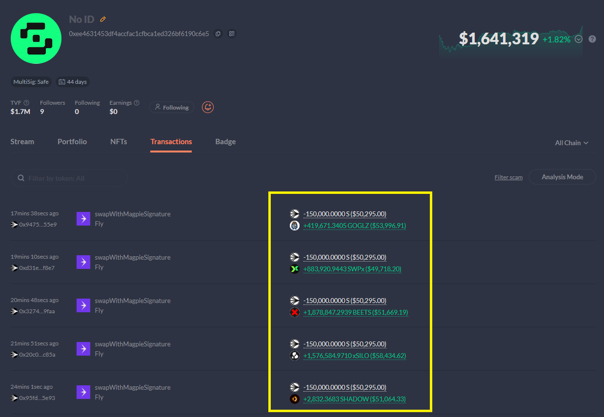
Task: Click Fly protocol icon in 17mins row
Action: (84, 219)
